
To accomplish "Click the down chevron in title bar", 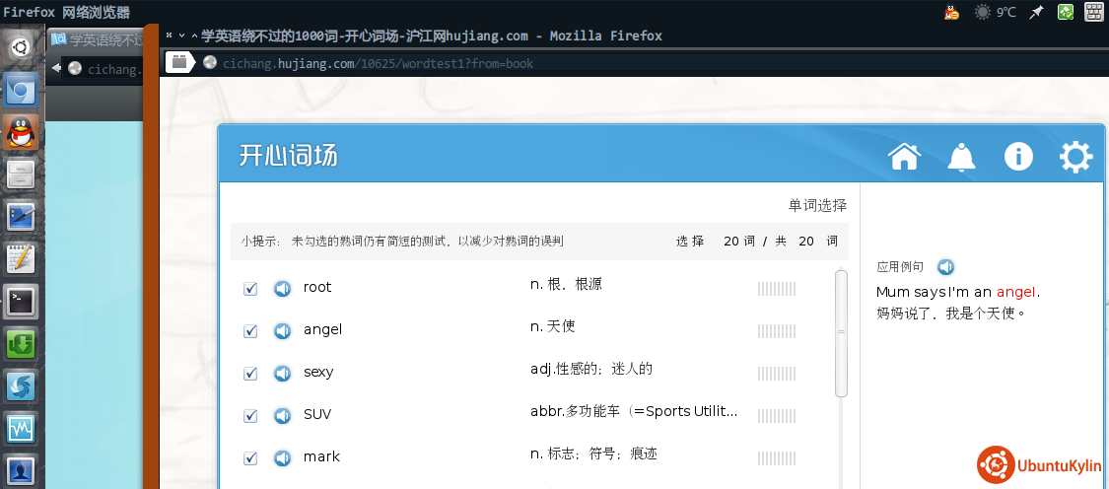I will [x=181, y=35].
